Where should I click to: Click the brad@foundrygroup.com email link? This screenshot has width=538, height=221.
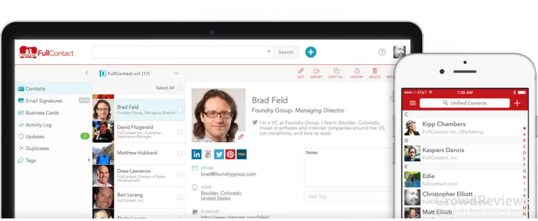228,174
